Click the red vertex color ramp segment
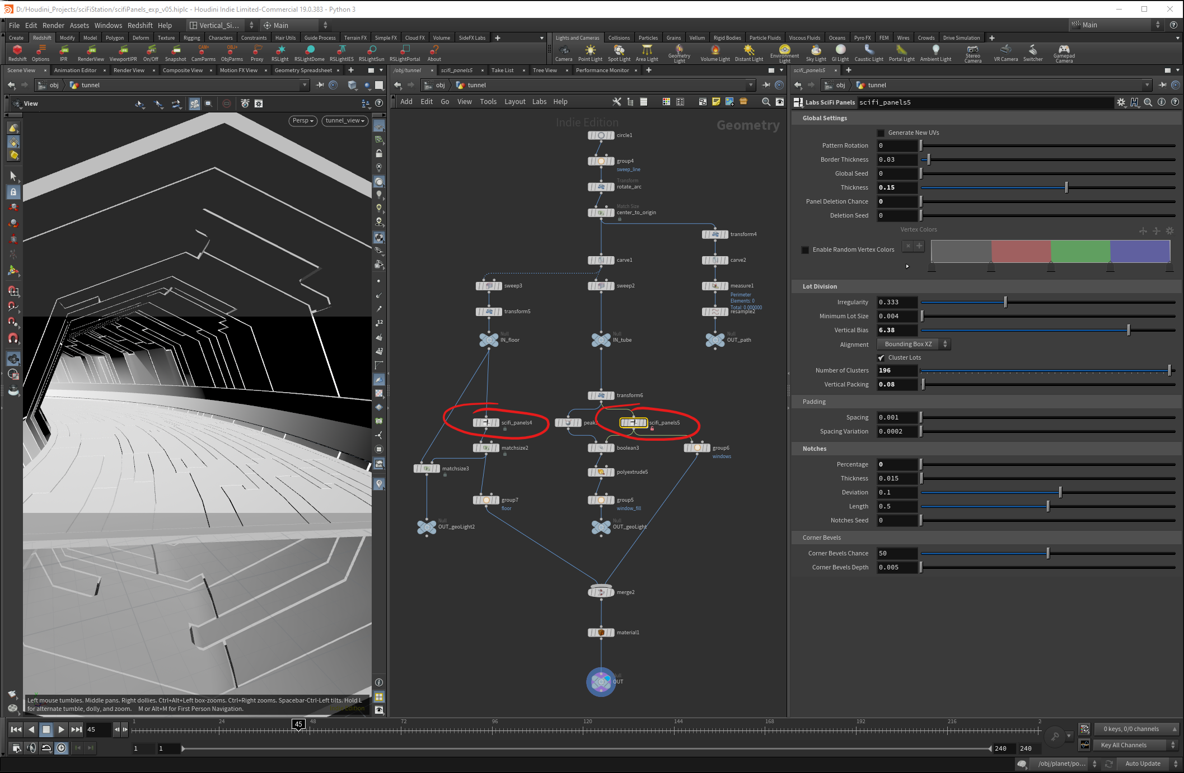The width and height of the screenshot is (1184, 773). [x=1021, y=251]
